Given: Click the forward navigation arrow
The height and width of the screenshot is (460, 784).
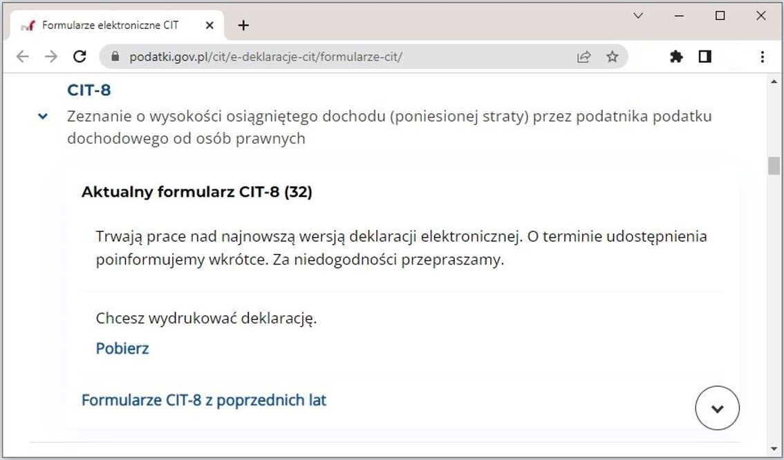Looking at the screenshot, I should (50, 57).
